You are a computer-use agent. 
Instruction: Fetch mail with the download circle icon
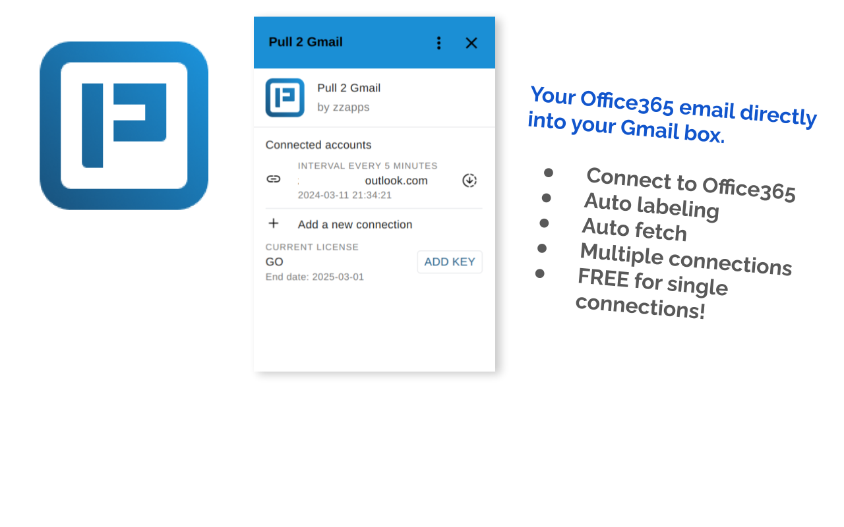point(469,180)
